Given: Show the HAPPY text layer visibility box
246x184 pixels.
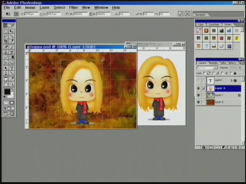Looking at the screenshot, I should [x=198, y=80].
